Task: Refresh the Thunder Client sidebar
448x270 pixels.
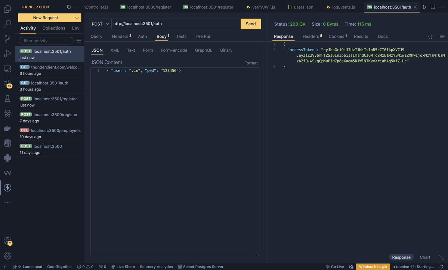Action: (69, 7)
